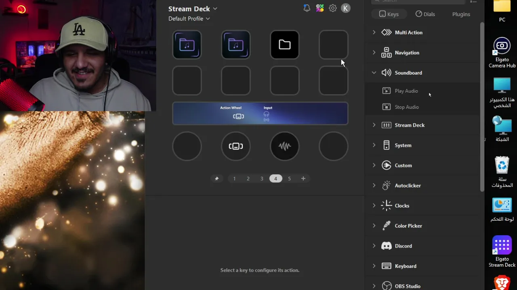
Task: Open the PC folder on desktop
Action: [x=502, y=11]
